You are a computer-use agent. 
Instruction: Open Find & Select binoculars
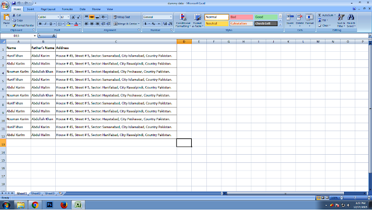coord(351,20)
